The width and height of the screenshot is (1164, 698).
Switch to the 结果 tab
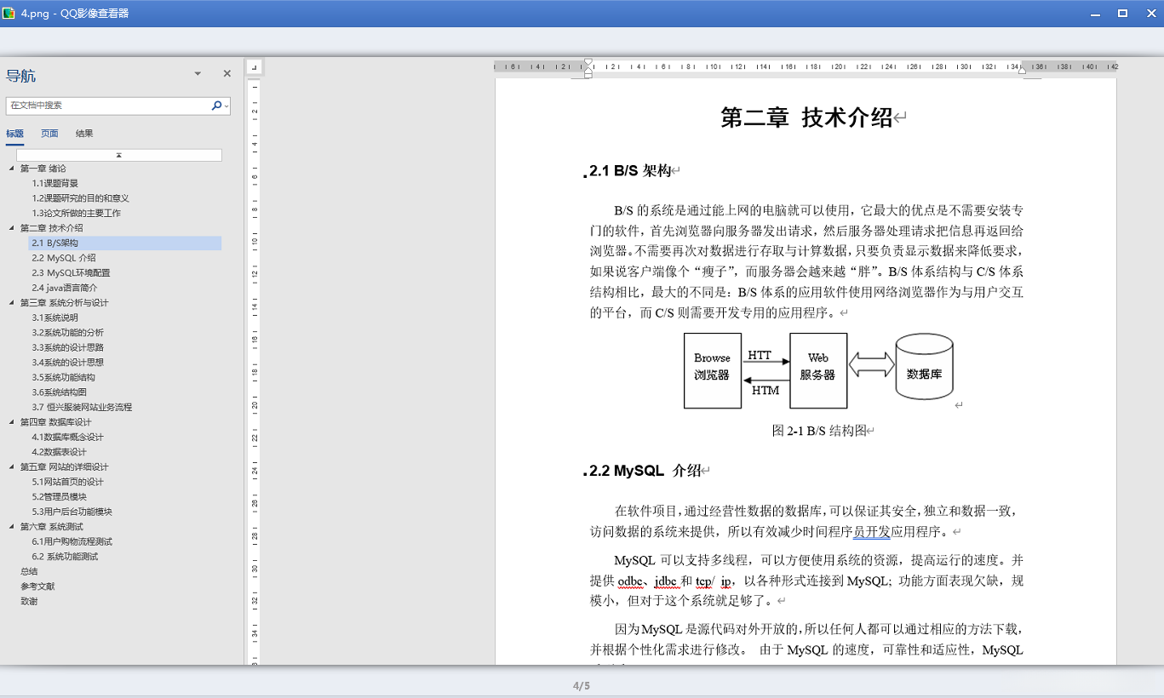point(84,134)
